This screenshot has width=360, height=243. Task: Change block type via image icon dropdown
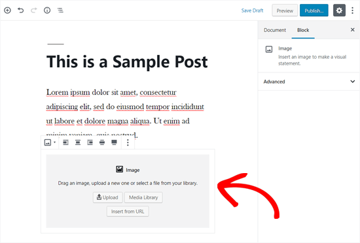pyautogui.click(x=50, y=142)
